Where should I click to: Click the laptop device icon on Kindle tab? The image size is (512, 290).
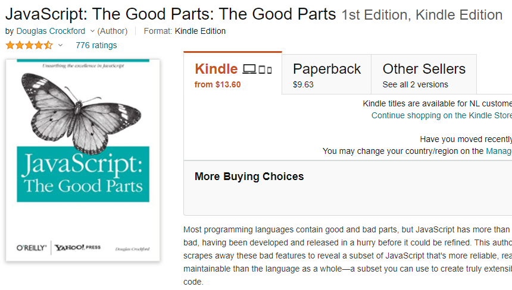(249, 70)
